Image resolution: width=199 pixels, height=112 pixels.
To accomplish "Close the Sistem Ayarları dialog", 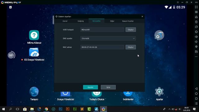I will (142, 16).
